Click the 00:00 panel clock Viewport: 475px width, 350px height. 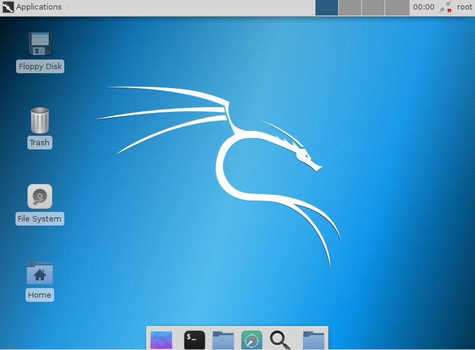click(x=423, y=7)
